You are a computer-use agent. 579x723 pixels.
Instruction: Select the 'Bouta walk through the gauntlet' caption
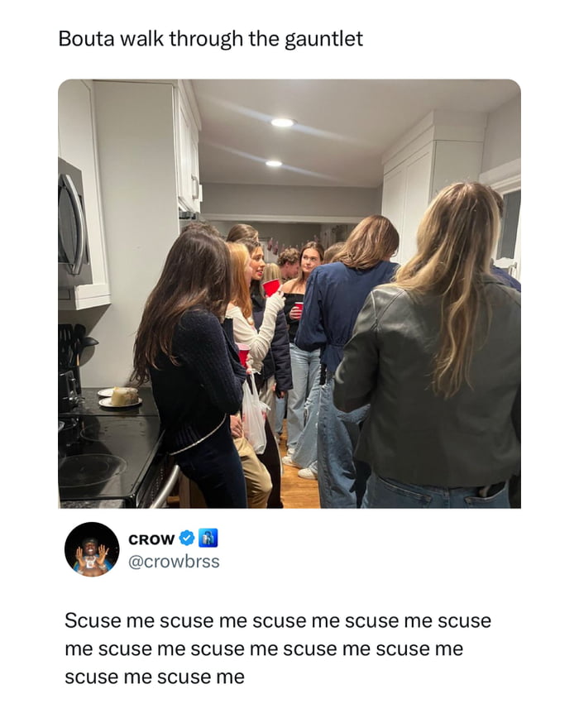(211, 39)
